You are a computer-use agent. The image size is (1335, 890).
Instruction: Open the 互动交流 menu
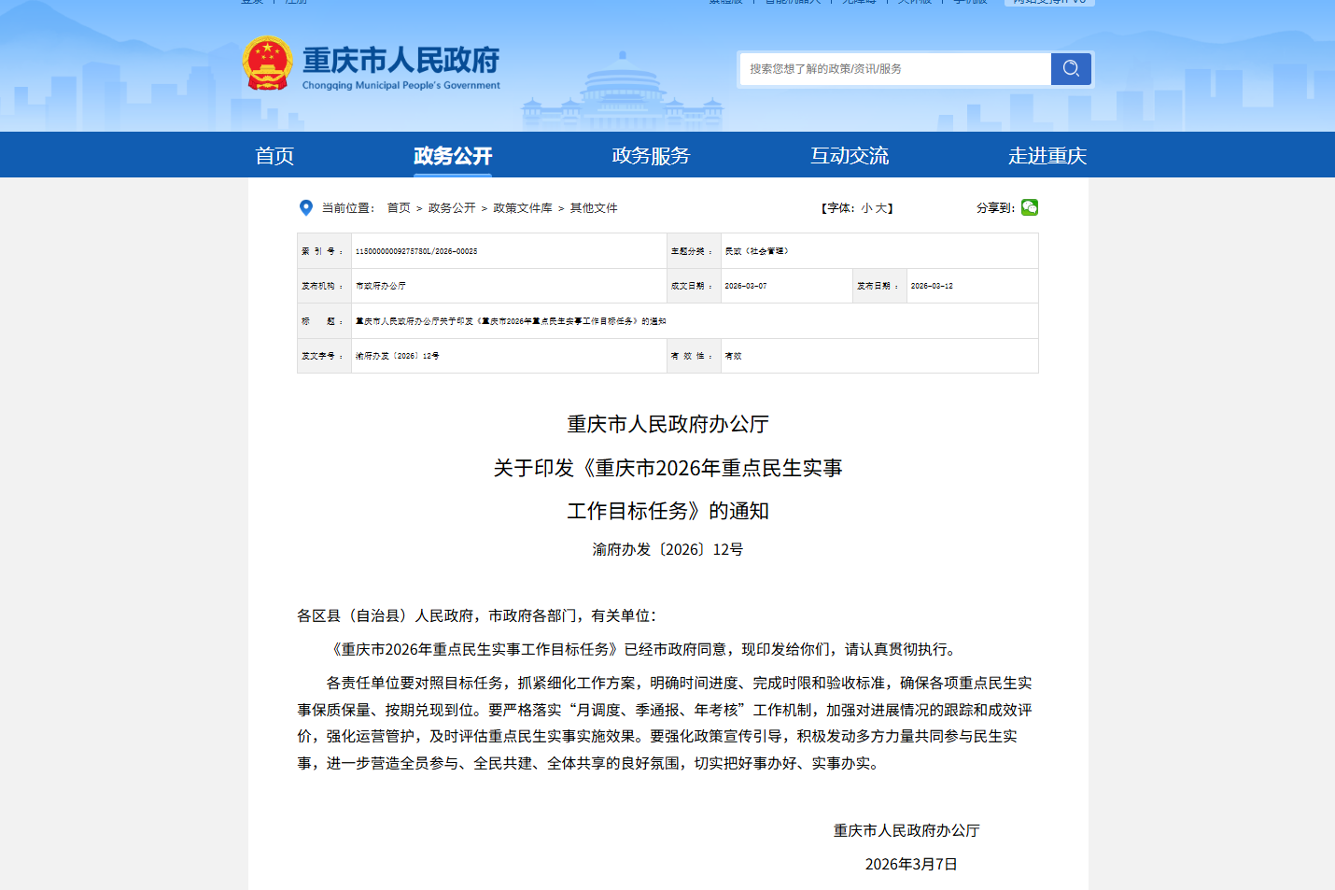point(850,155)
